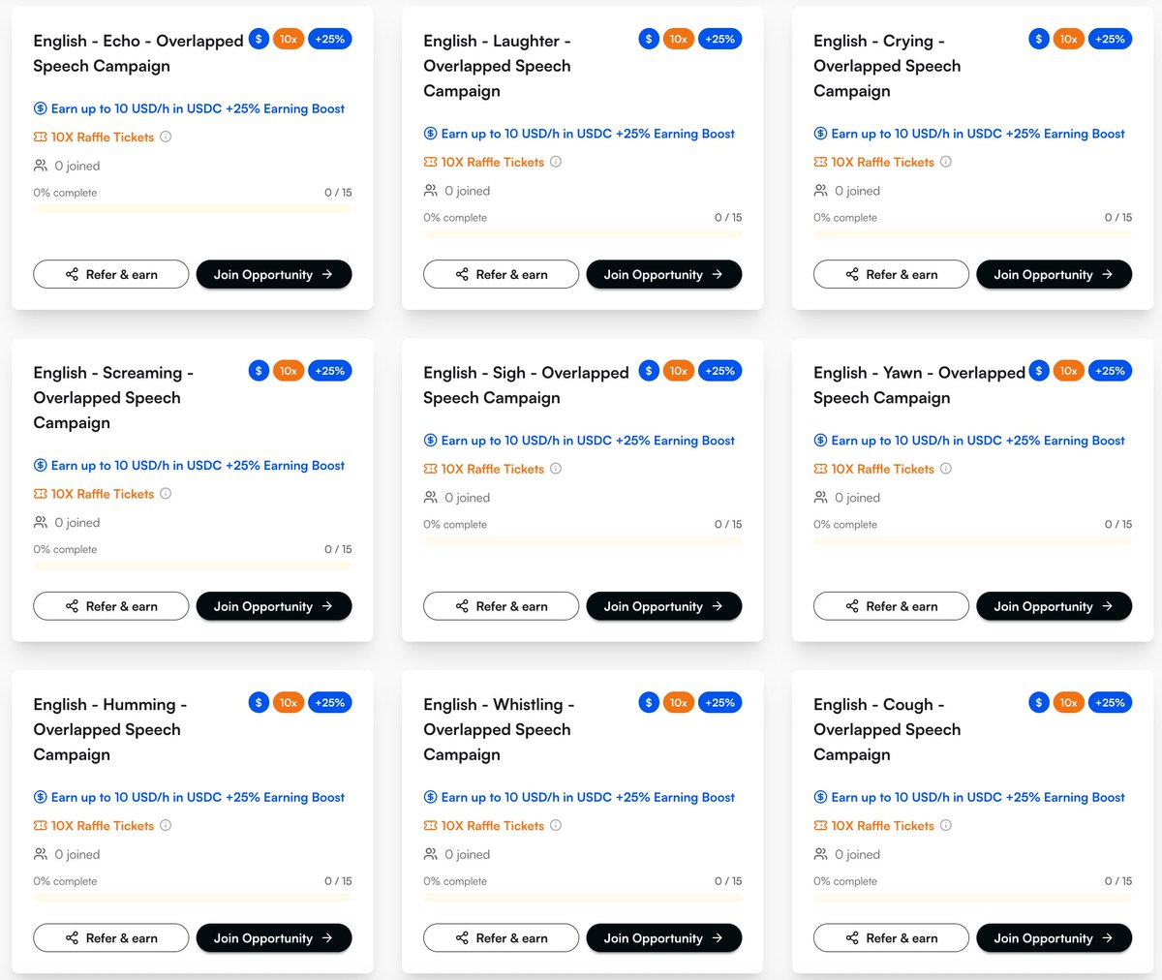The width and height of the screenshot is (1162, 980).
Task: Join the Echo Overlapped Speech opportunity
Action: [x=274, y=275]
